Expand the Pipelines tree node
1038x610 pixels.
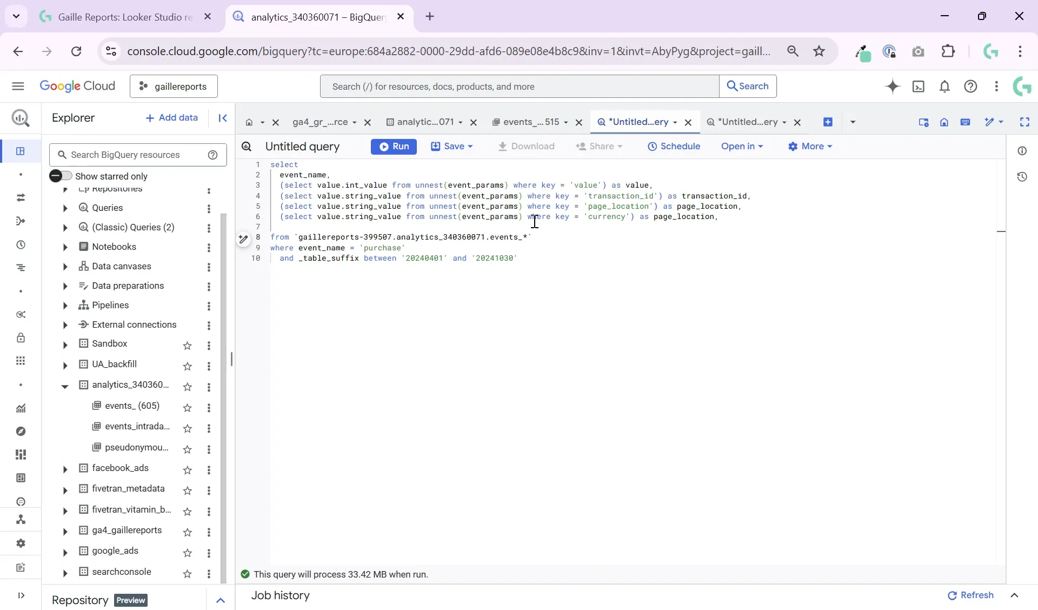click(x=65, y=306)
